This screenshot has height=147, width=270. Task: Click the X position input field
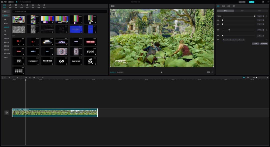227,40
